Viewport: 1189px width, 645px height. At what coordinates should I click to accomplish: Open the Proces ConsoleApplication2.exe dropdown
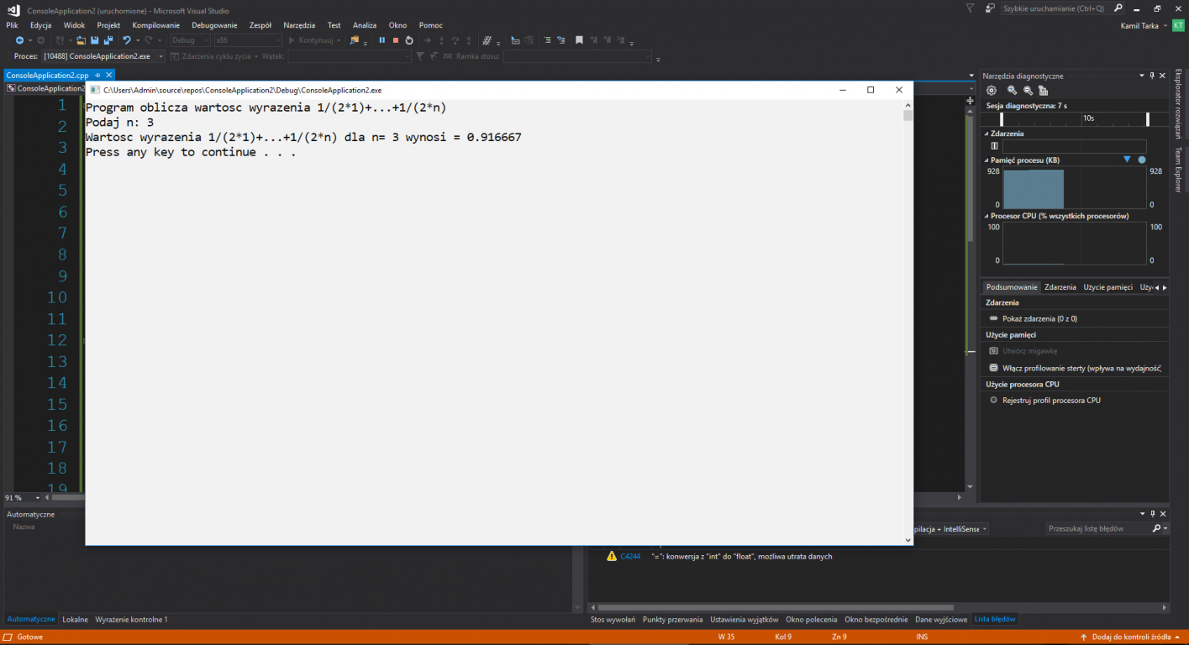(103, 56)
